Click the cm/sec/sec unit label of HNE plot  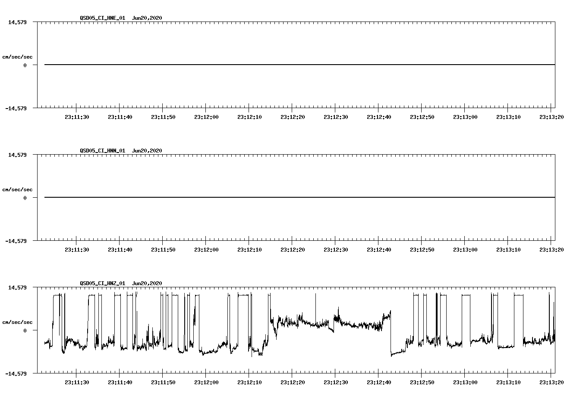(17, 57)
